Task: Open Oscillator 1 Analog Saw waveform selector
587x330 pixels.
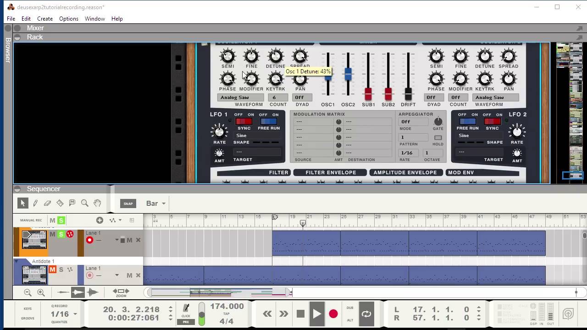Action: (241, 97)
